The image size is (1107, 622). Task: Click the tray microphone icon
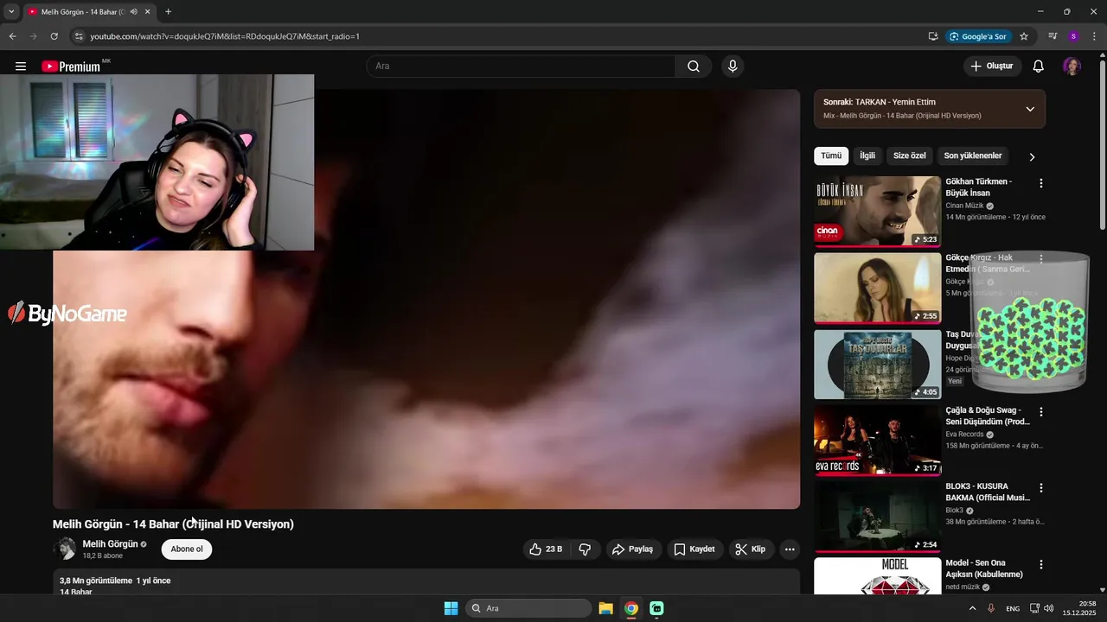point(991,608)
